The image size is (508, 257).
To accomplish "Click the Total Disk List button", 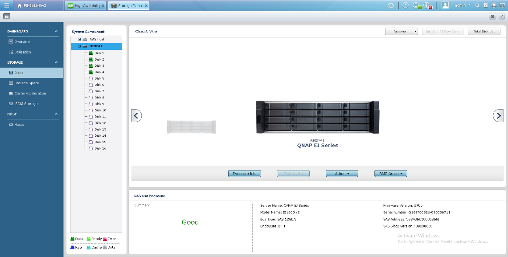I will tap(484, 32).
